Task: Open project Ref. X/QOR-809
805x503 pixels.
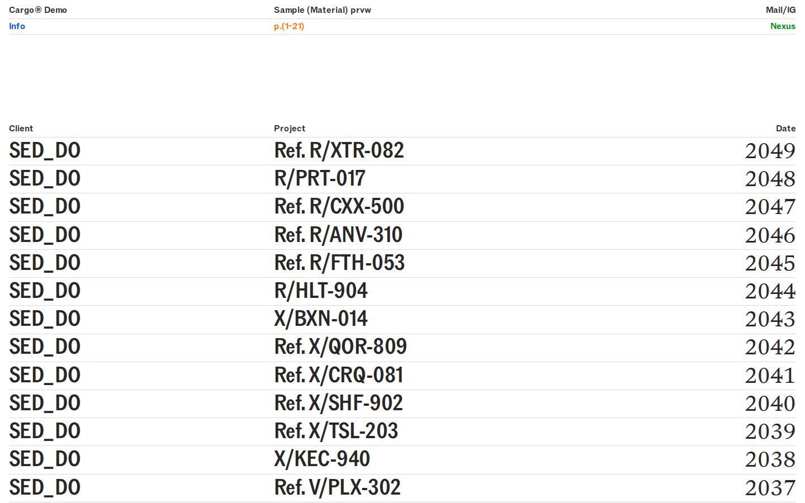Action: pyautogui.click(x=340, y=347)
